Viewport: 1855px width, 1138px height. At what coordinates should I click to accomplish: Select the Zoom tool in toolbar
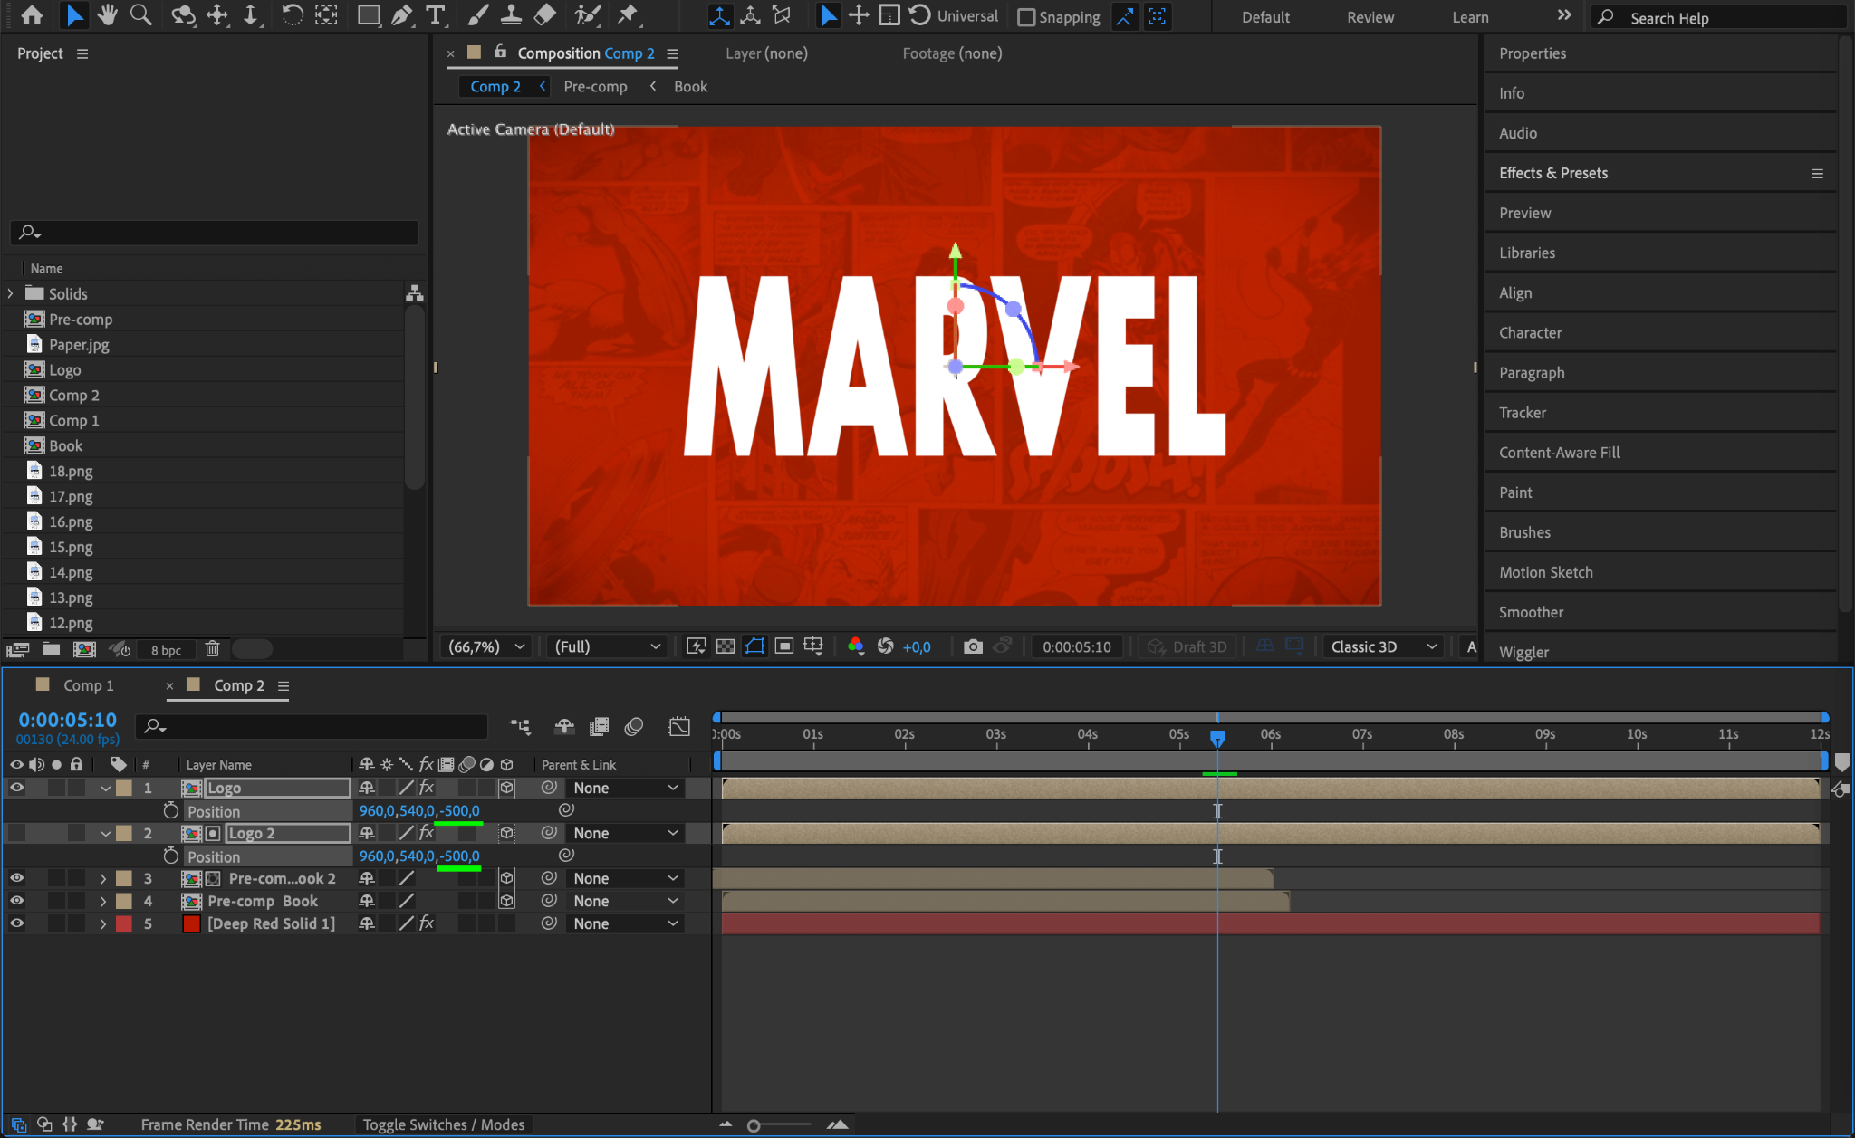pyautogui.click(x=140, y=15)
